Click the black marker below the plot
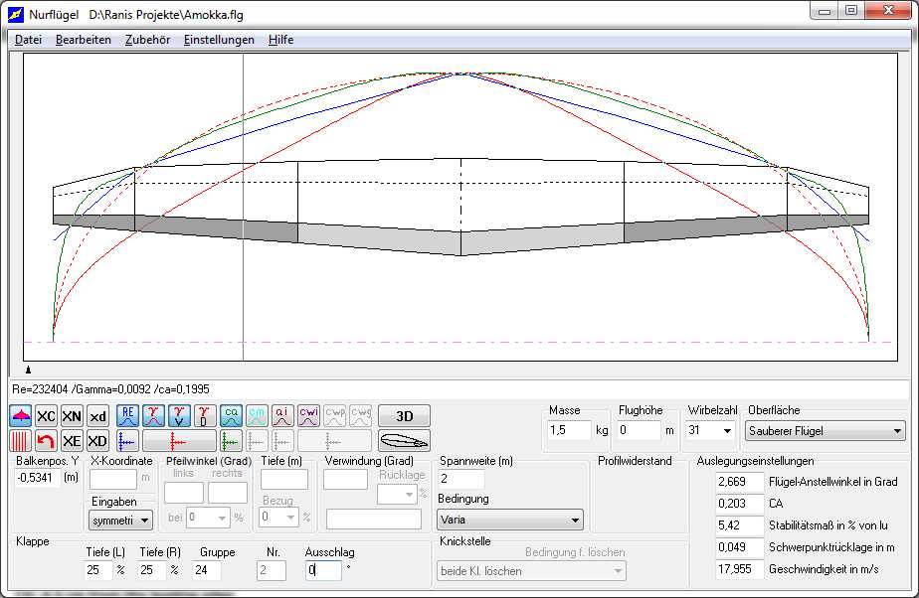This screenshot has height=598, width=919. (28, 370)
